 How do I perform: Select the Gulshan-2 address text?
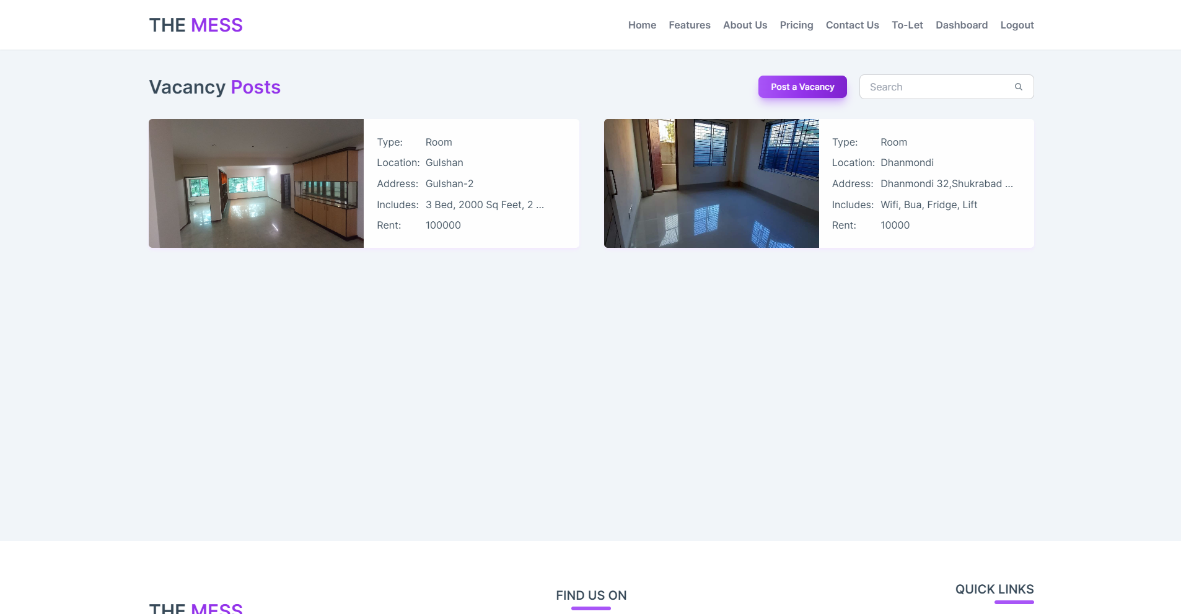(x=449, y=184)
